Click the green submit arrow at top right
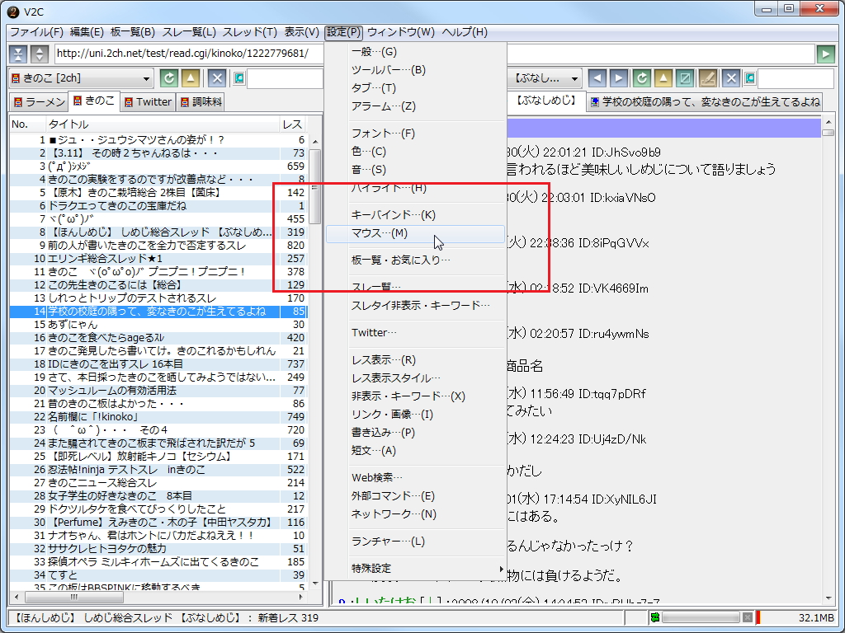 tap(824, 54)
